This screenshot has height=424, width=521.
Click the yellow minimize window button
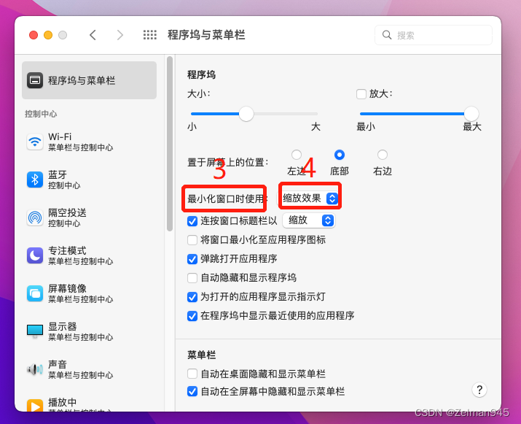pyautogui.click(x=48, y=35)
